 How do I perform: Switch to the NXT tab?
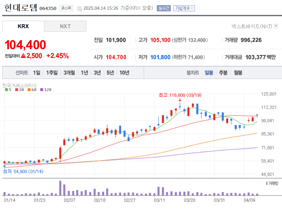(65, 26)
